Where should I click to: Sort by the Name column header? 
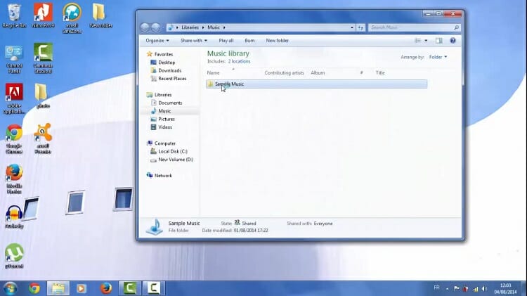(213, 72)
